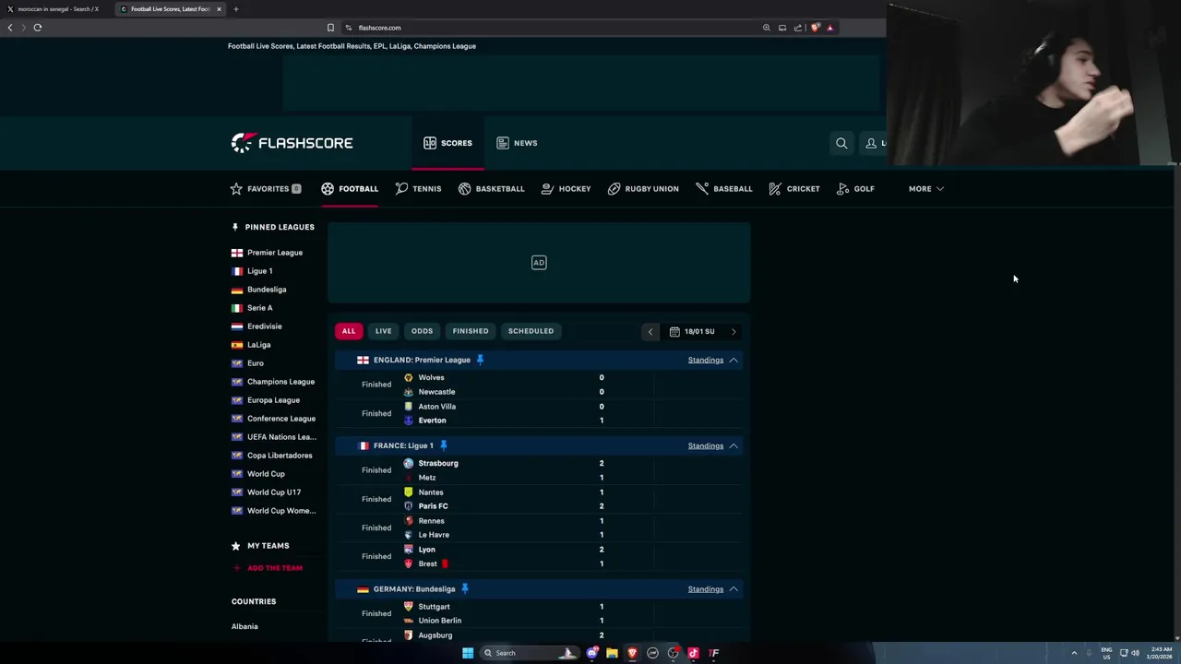The height and width of the screenshot is (664, 1181).
Task: Open a new browser tab
Action: tap(235, 9)
